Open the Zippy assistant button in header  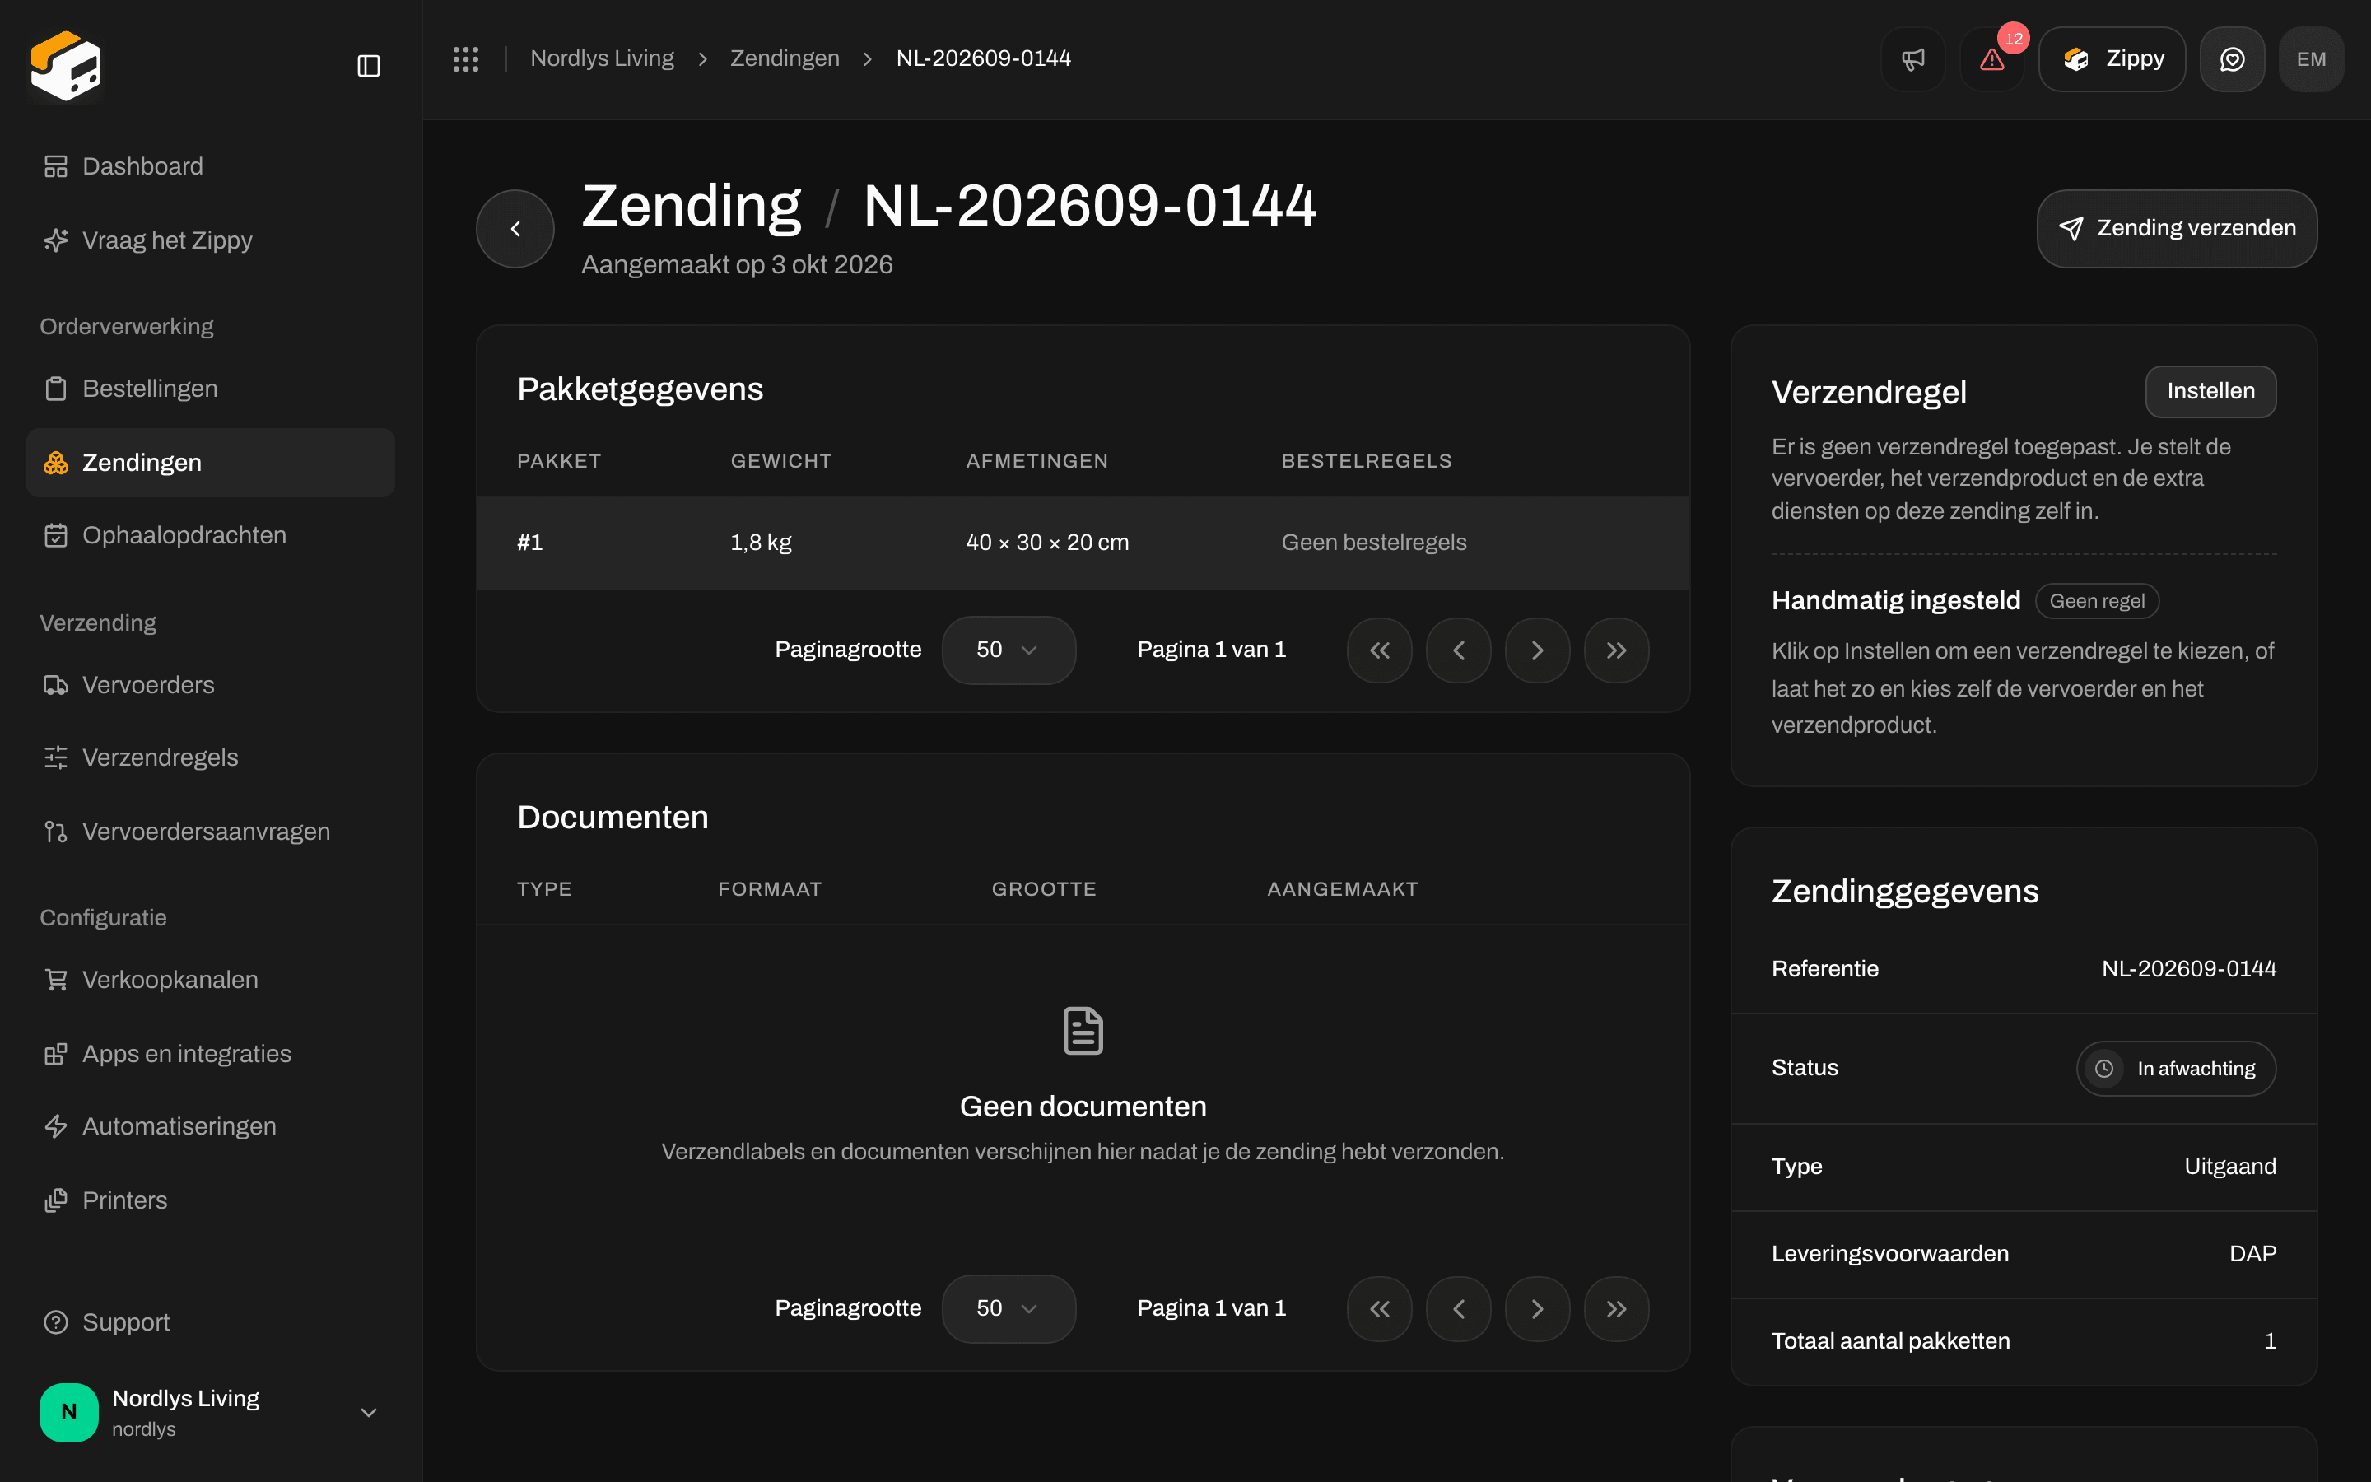point(2112,58)
